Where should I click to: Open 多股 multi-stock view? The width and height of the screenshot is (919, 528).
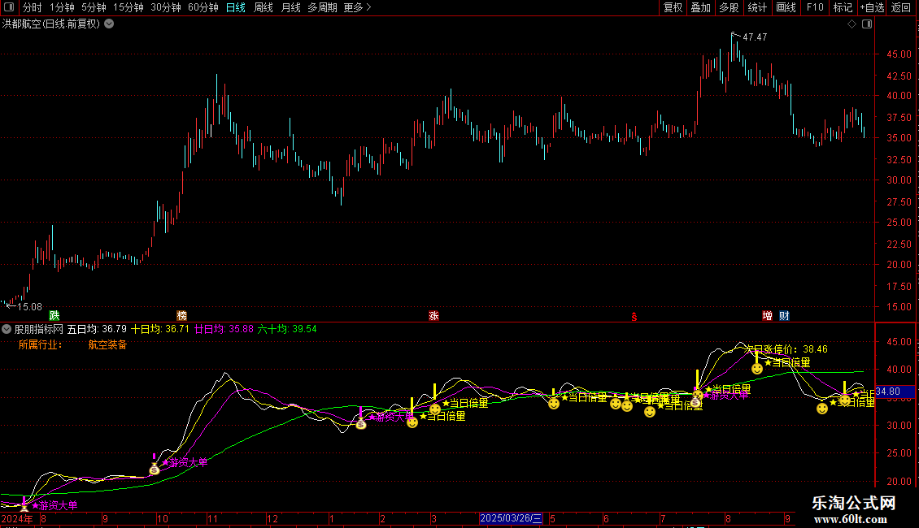coord(729,7)
